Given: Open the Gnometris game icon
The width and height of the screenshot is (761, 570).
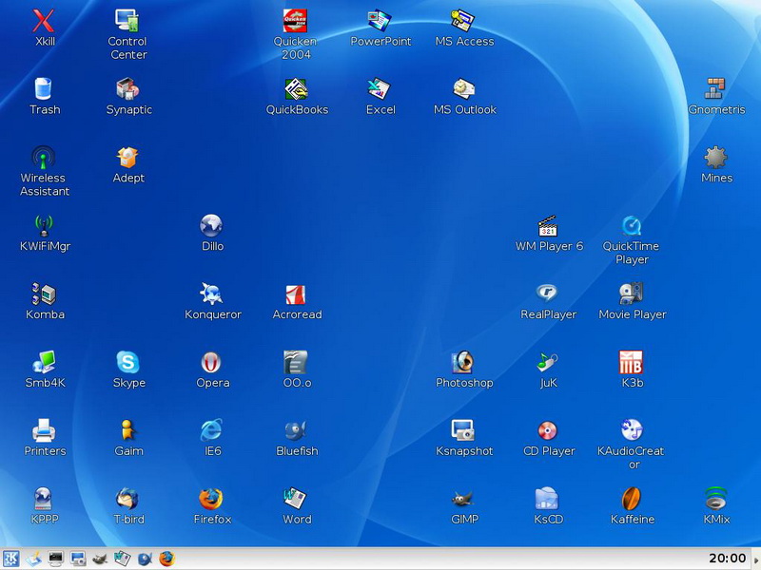Looking at the screenshot, I should [715, 89].
